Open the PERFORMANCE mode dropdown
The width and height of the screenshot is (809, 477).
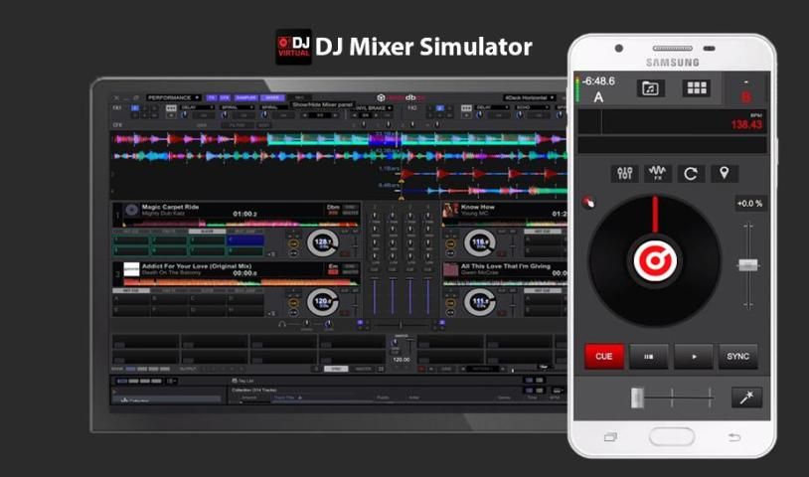pos(173,97)
